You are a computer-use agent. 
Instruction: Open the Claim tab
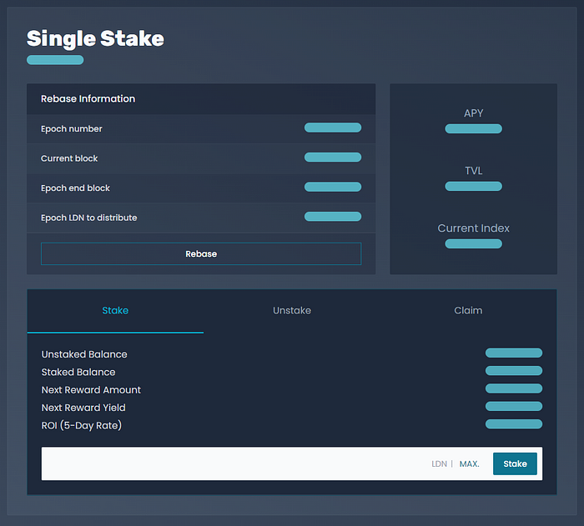click(468, 310)
